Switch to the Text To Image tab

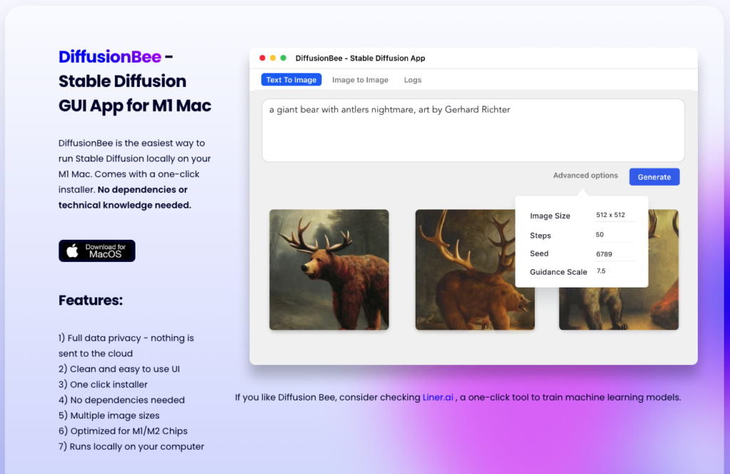tap(291, 80)
